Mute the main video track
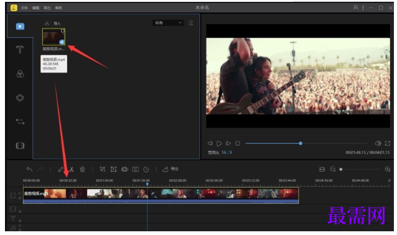Image resolution: width=397 pixels, height=235 pixels. click(x=20, y=193)
